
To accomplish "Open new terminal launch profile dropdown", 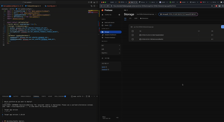I will click(x=84, y=96).
